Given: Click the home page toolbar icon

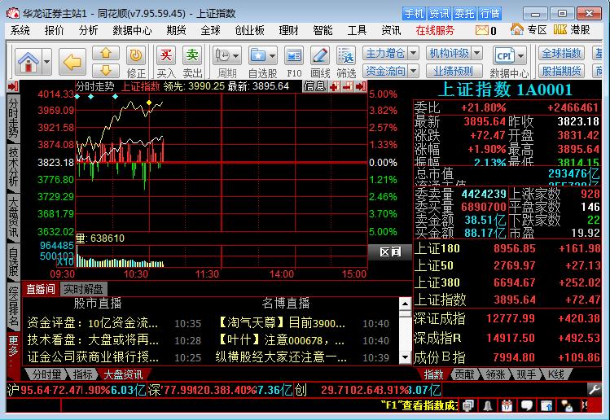Looking at the screenshot, I should (x=29, y=62).
